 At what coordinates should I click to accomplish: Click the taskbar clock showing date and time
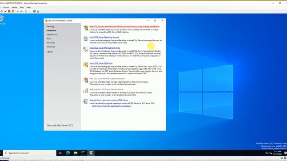278,153
